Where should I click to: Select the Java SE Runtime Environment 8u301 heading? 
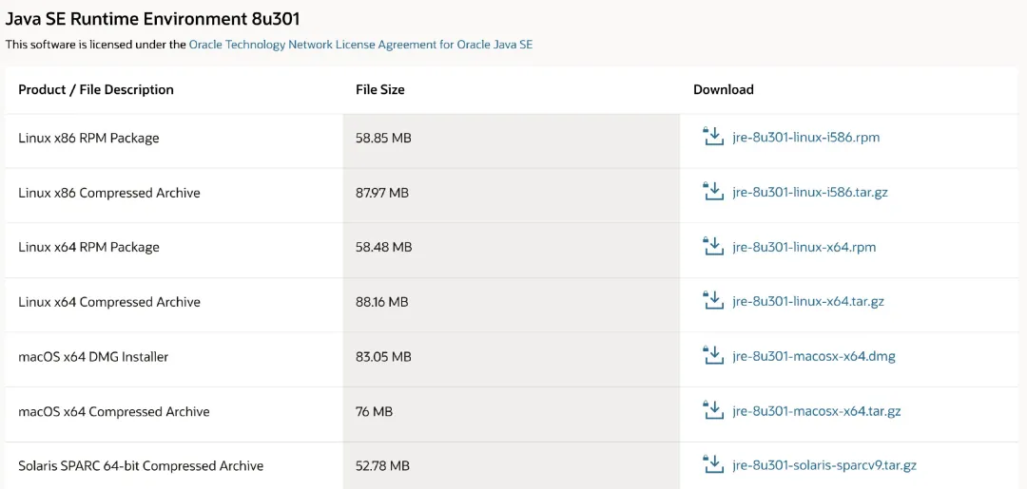(x=152, y=19)
